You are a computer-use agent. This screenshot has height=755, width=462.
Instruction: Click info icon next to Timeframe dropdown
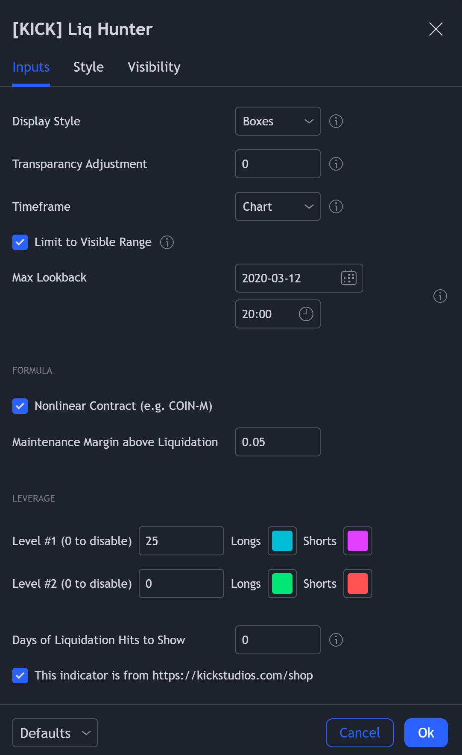[336, 206]
